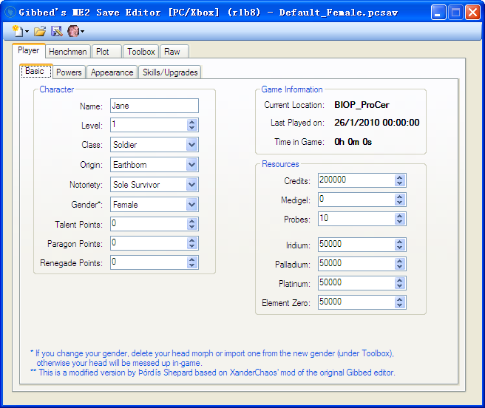This screenshot has width=485, height=408.
Task: Close the save editor window
Action: (x=472, y=13)
